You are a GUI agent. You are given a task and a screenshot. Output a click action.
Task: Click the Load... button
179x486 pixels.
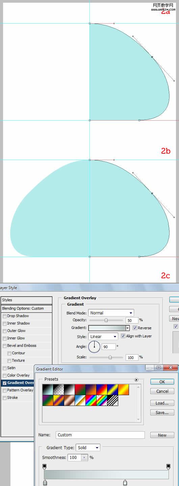[162, 403]
